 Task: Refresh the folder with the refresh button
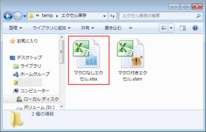112,16
